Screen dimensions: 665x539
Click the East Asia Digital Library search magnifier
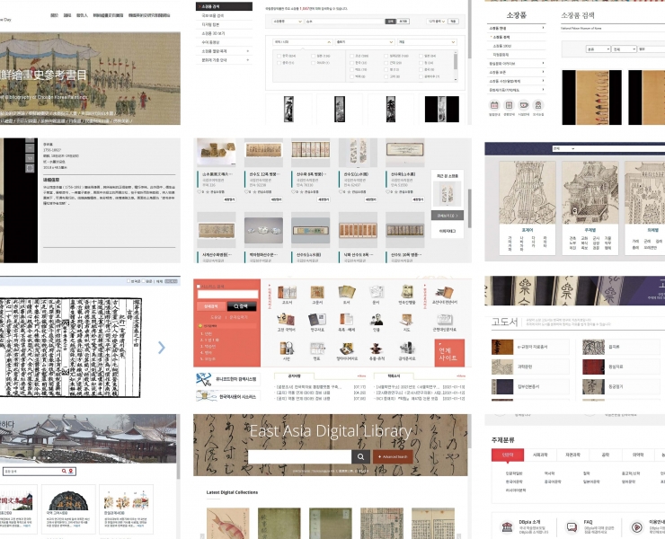(x=360, y=457)
